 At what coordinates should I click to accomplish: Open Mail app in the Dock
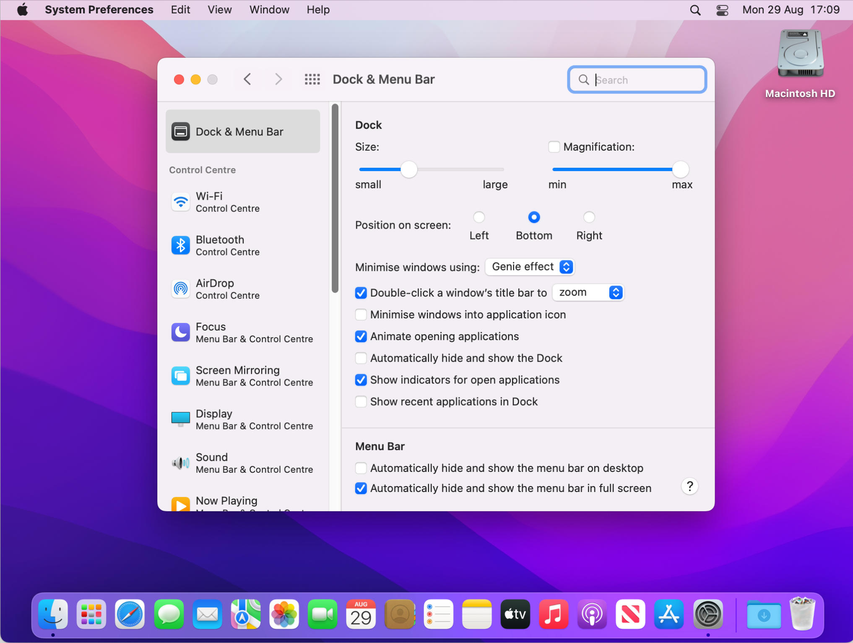(x=207, y=614)
